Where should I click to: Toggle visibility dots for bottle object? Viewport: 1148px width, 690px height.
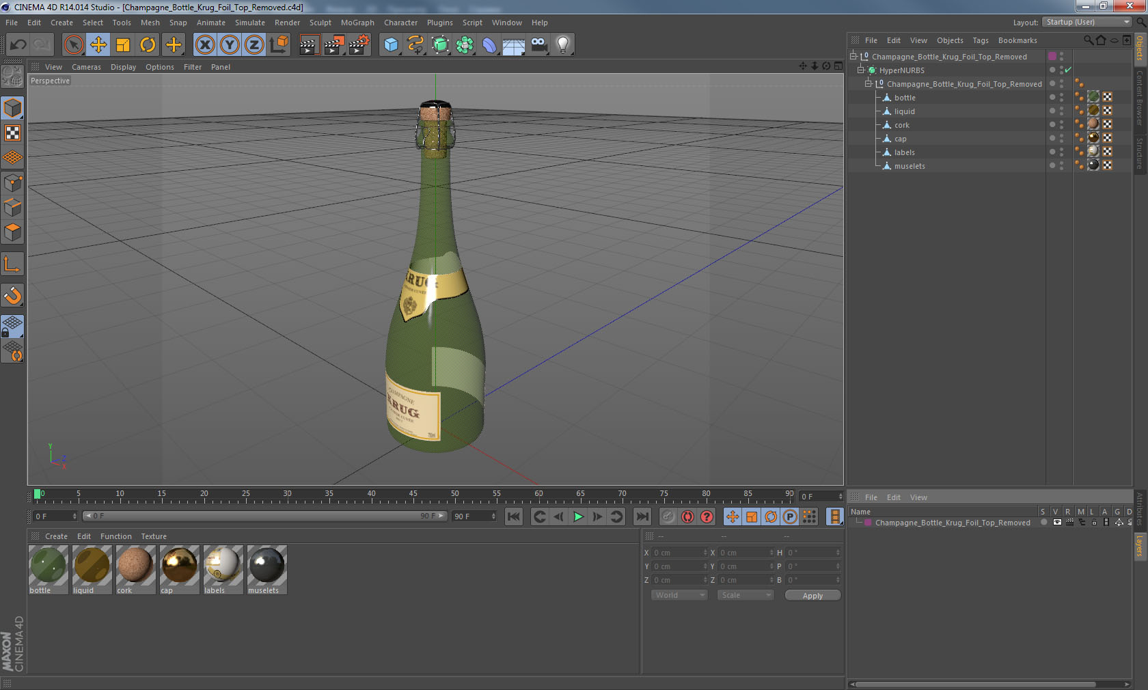[1061, 97]
